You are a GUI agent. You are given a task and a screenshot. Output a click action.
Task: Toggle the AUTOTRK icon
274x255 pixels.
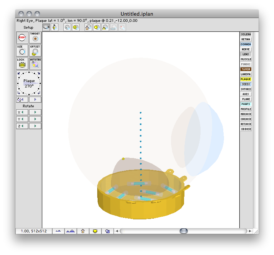(35, 64)
